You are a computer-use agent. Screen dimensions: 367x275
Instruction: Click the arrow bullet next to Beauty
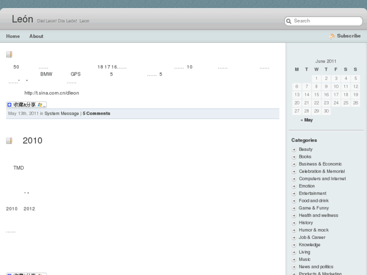point(294,149)
